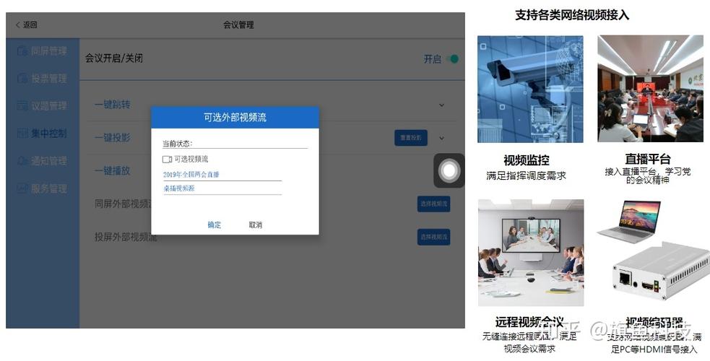The image size is (710, 361).
Task: Open 投票管理 in the sidebar
Action: [x=48, y=78]
